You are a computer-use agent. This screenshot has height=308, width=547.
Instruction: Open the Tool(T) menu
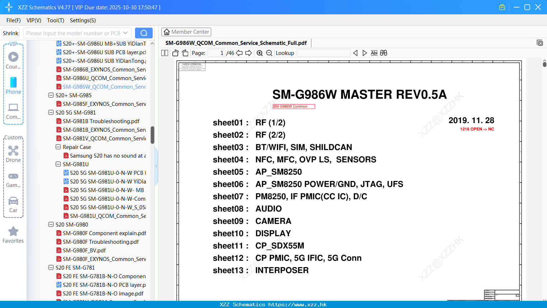pos(56,20)
